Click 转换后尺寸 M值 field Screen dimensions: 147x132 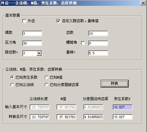[x=66, y=117]
